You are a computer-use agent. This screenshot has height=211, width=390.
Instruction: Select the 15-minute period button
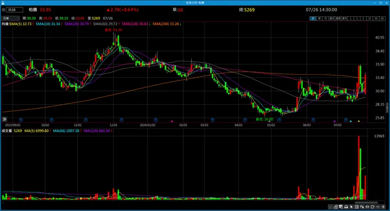point(370,18)
